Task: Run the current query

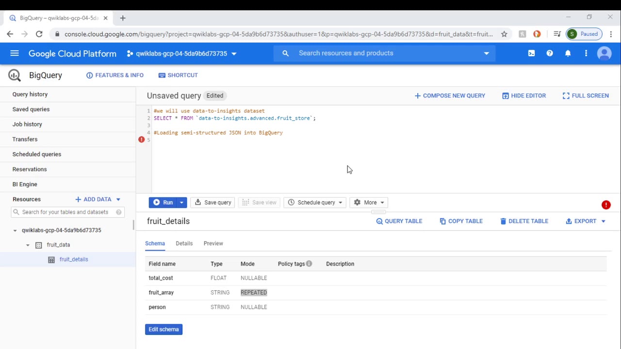Action: [x=165, y=202]
